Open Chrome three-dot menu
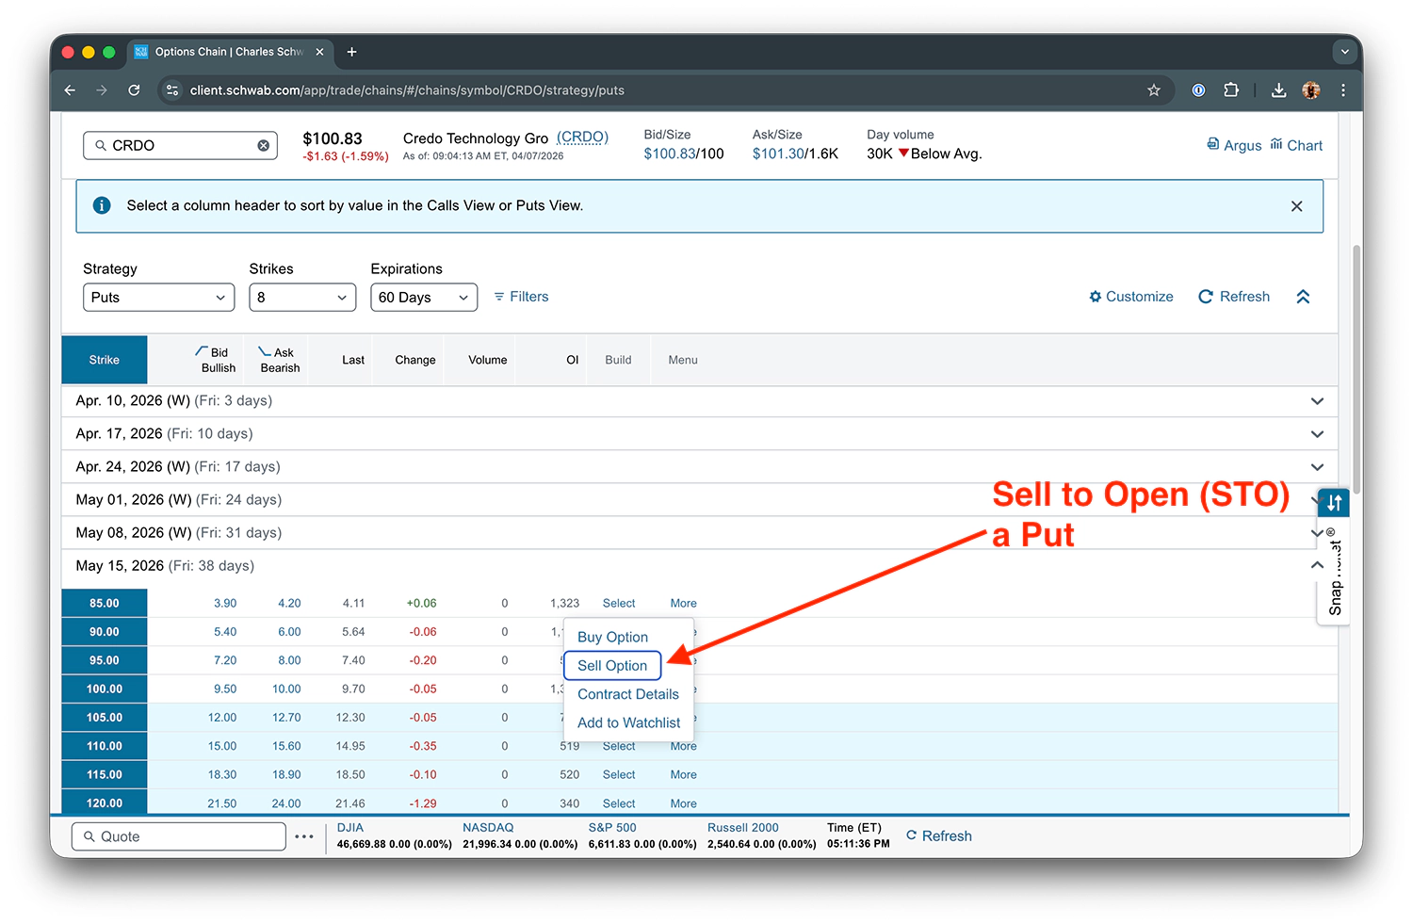1413x924 pixels. [x=1343, y=90]
